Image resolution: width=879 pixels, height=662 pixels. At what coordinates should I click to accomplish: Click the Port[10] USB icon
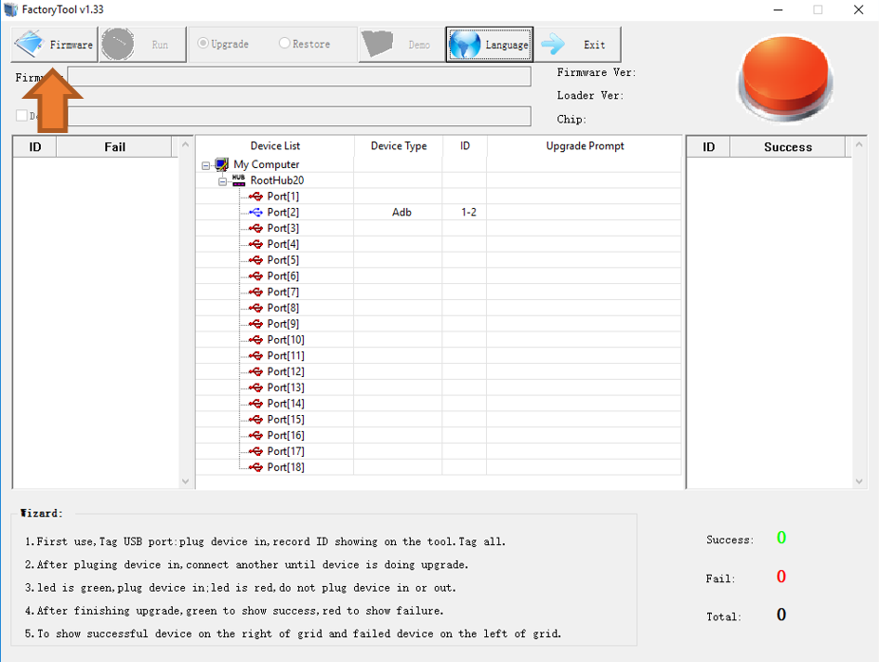click(255, 340)
